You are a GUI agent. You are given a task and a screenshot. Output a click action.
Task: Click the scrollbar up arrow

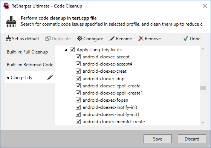click(203, 49)
